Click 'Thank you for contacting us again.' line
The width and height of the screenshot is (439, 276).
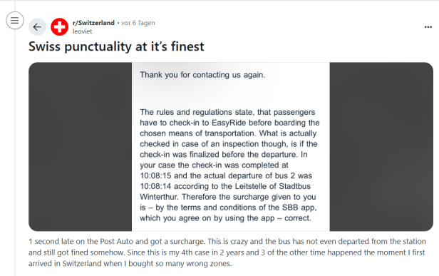[x=202, y=75]
